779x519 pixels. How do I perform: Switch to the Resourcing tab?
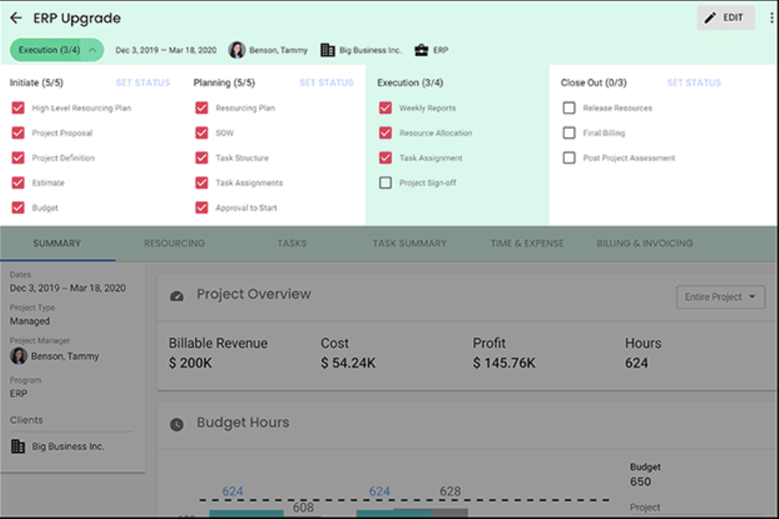pos(174,243)
